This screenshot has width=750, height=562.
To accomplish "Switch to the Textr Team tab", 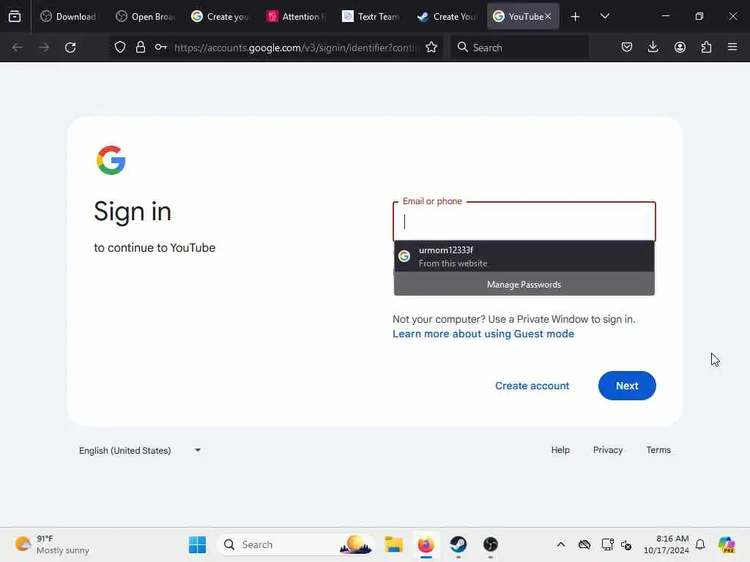I will (x=371, y=16).
